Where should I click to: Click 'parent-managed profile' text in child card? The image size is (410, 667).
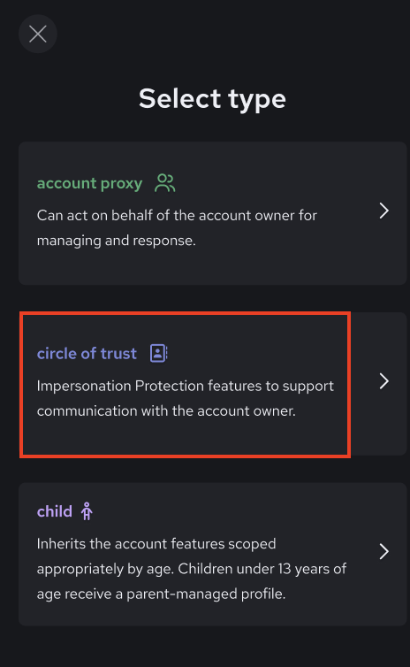click(x=206, y=594)
